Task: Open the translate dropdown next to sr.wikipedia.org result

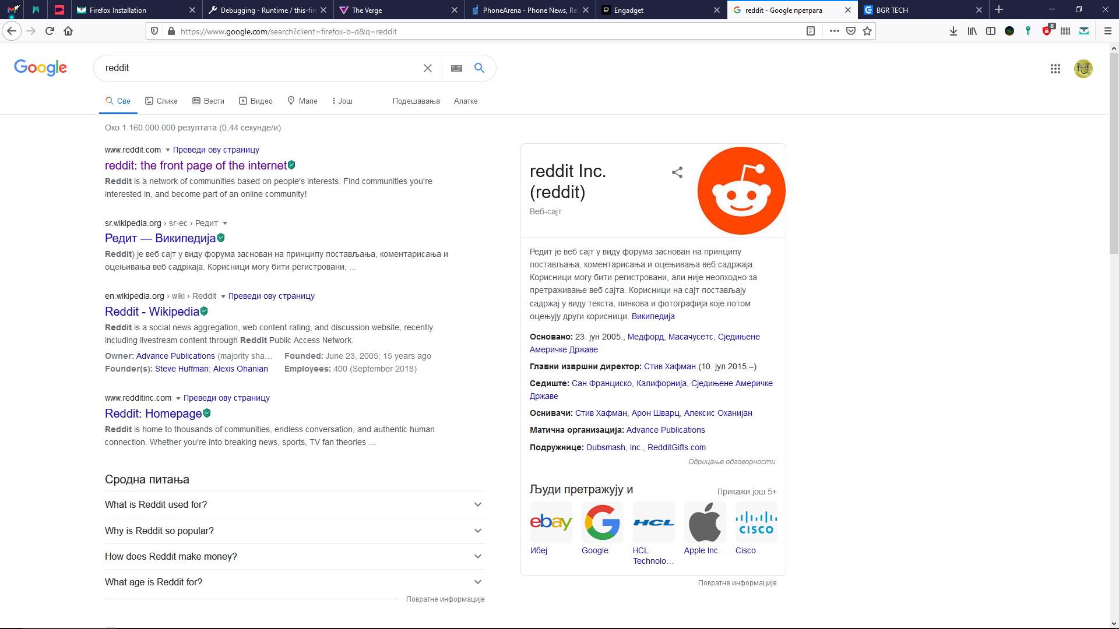Action: (x=225, y=223)
